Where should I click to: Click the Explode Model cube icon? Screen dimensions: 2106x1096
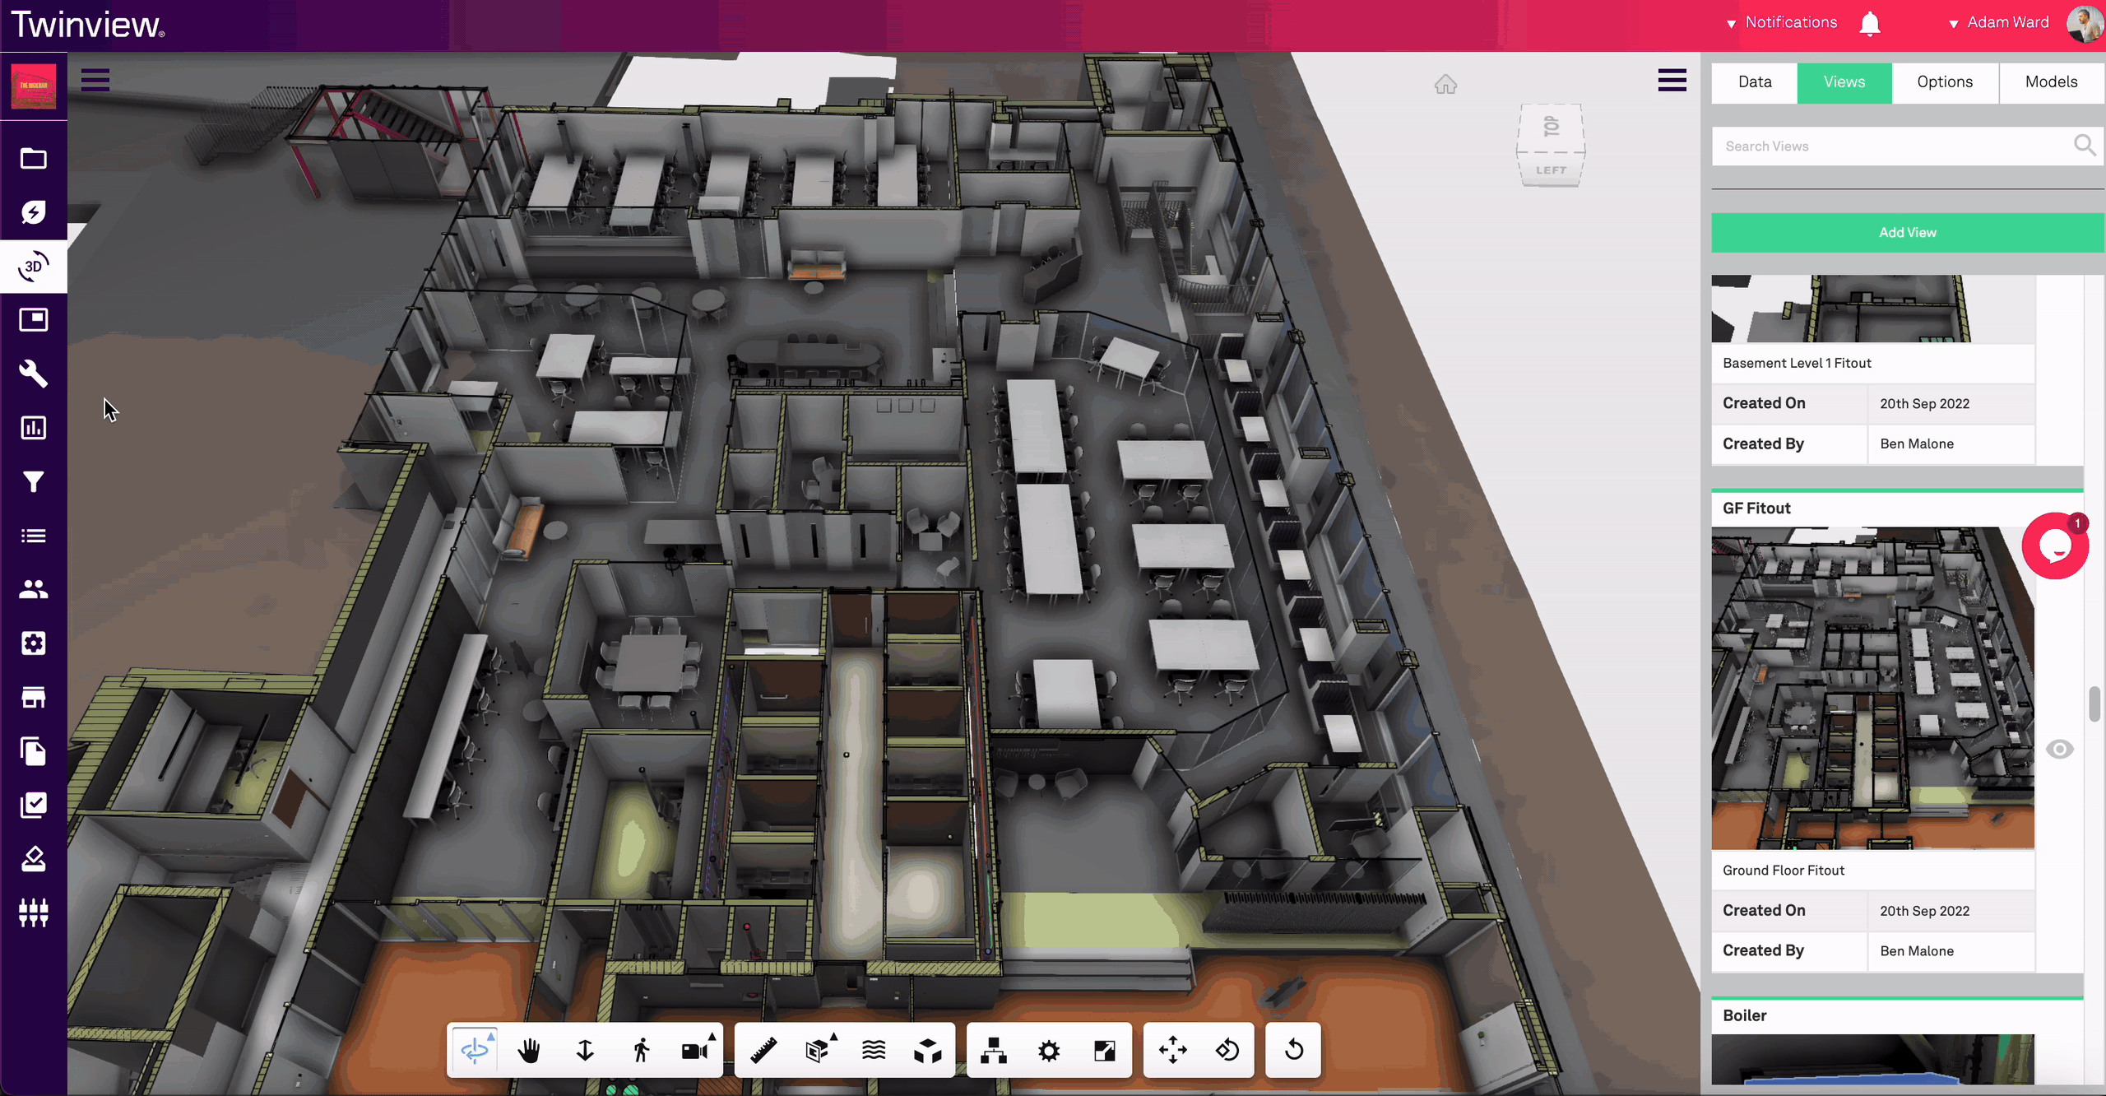pyautogui.click(x=928, y=1050)
